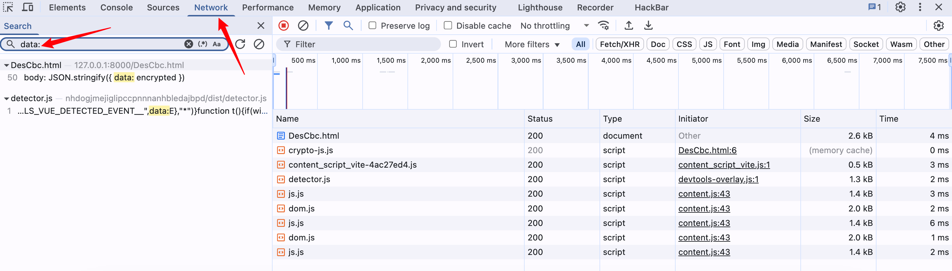Viewport: 952px width, 271px height.
Task: Stop recording network log
Action: click(x=283, y=26)
